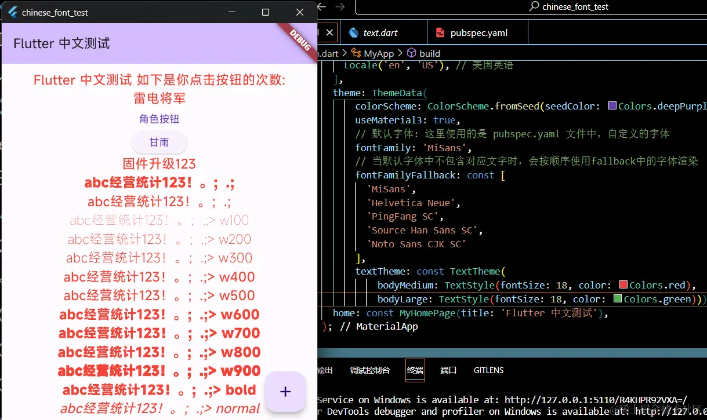Open the Colors.green color swatch

618,299
